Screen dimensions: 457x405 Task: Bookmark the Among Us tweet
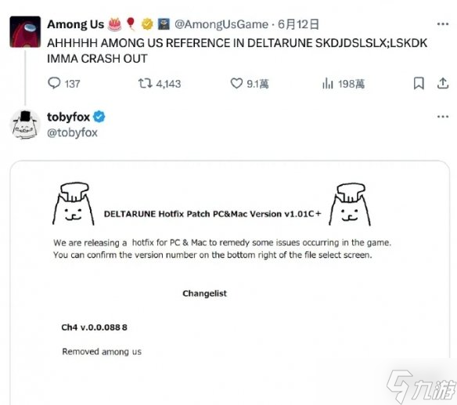tap(419, 83)
